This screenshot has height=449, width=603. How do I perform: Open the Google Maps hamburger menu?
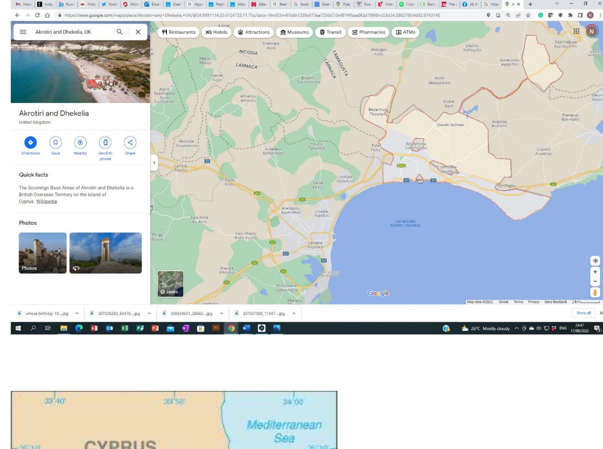23,32
